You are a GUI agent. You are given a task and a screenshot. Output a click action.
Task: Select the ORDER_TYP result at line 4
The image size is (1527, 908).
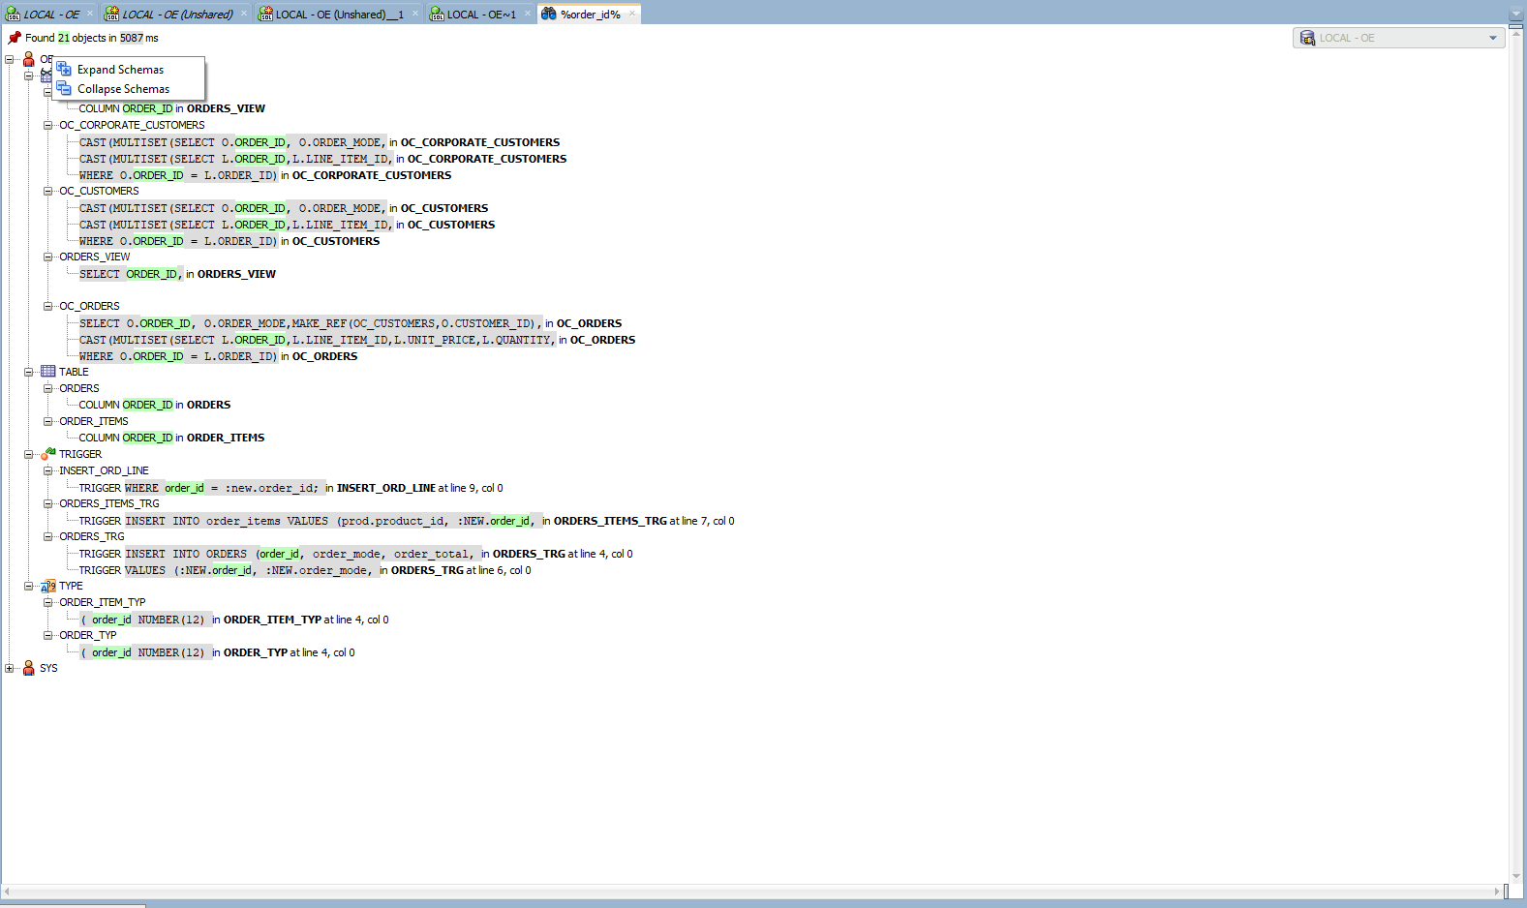pos(217,652)
